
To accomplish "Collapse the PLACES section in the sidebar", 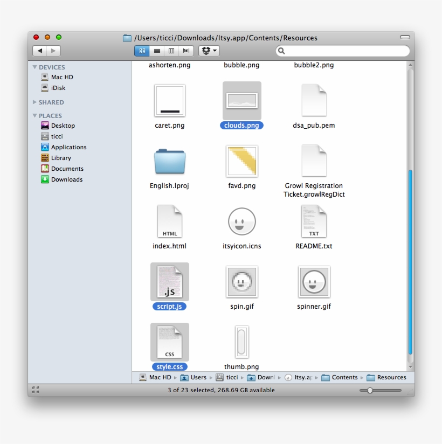I will point(35,115).
